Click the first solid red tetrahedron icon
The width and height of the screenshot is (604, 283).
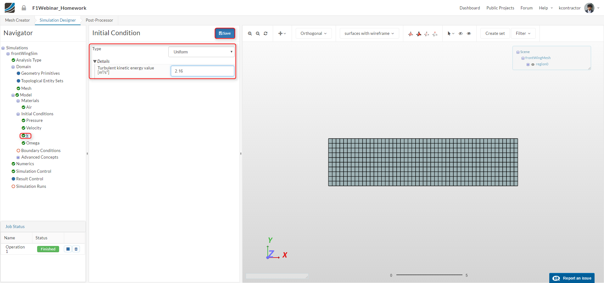tap(411, 34)
